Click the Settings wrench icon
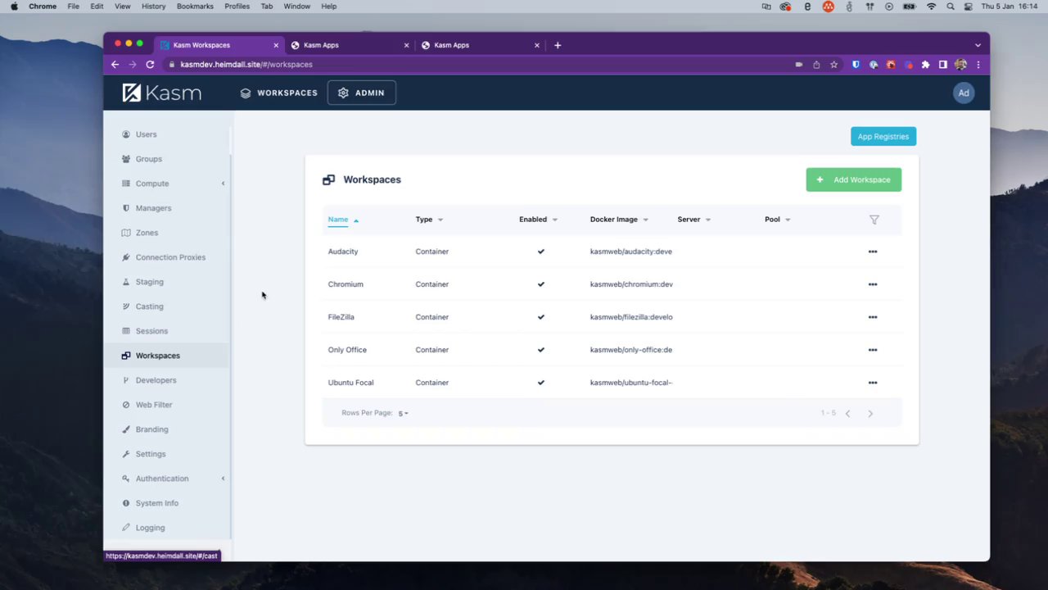 [x=126, y=454]
